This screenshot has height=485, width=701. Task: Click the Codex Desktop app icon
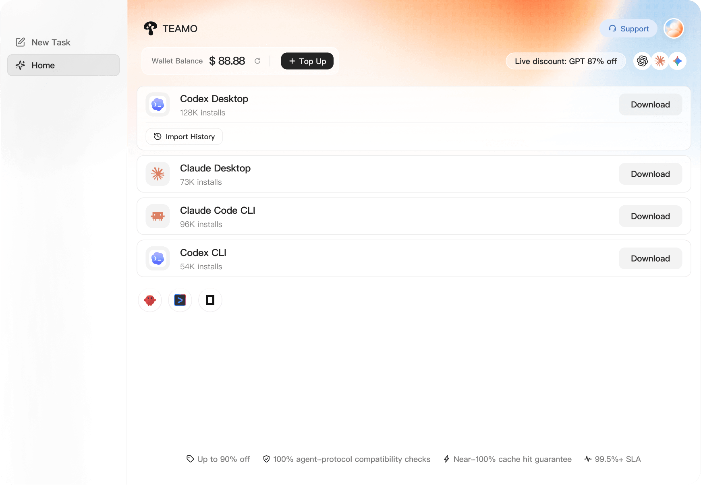click(x=158, y=105)
